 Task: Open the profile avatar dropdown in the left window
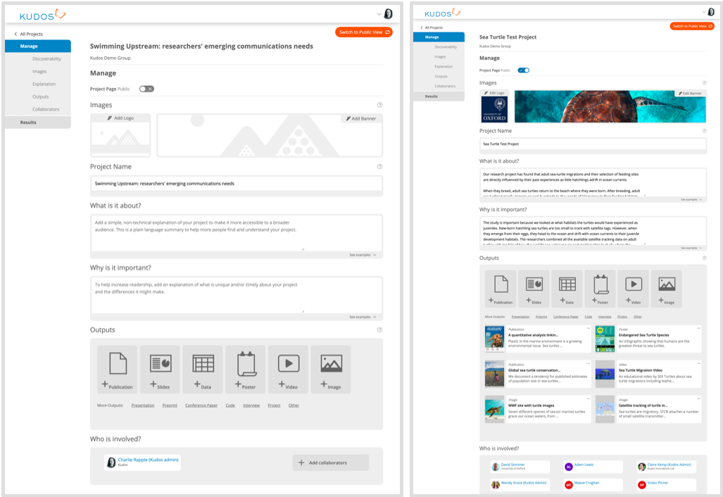pyautogui.click(x=384, y=14)
